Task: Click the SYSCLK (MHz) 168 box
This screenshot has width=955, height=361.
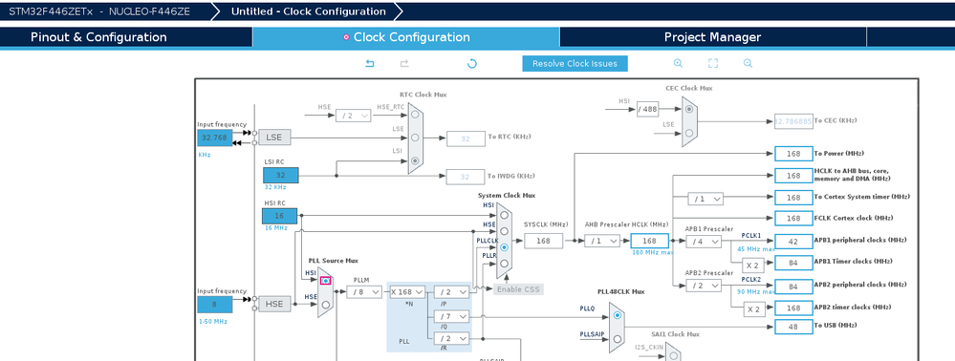Action: (x=543, y=241)
